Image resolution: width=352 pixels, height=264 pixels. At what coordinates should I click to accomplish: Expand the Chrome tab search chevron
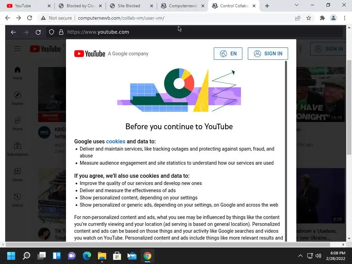pyautogui.click(x=297, y=5)
